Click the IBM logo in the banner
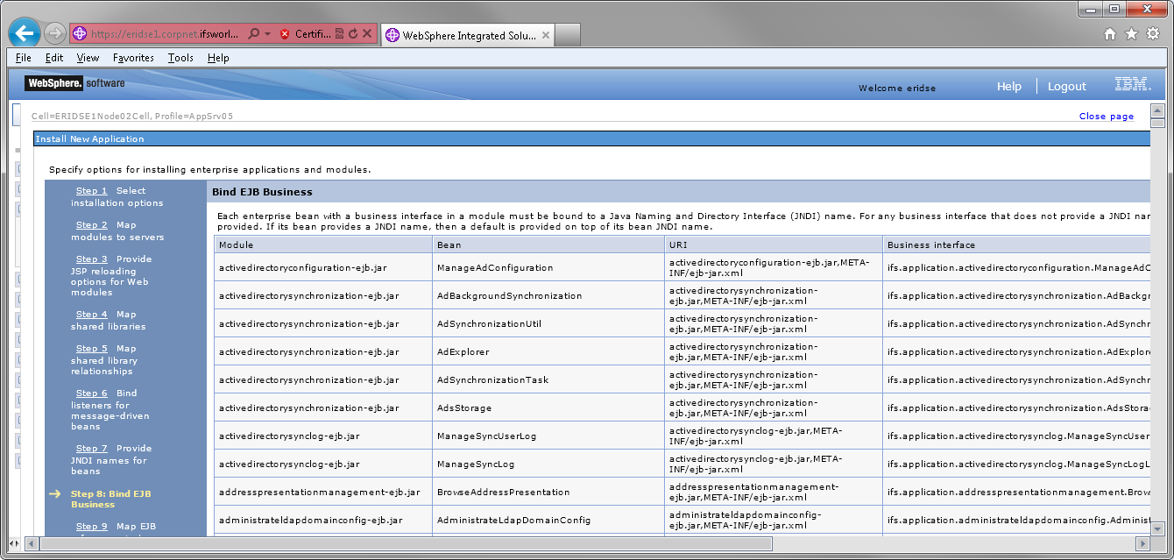The width and height of the screenshot is (1174, 560). coord(1133,83)
